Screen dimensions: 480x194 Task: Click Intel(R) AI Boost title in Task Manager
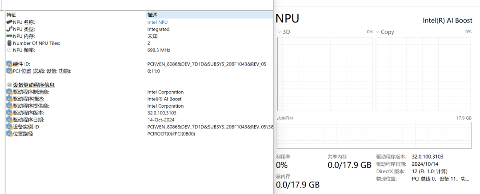tap(448, 21)
